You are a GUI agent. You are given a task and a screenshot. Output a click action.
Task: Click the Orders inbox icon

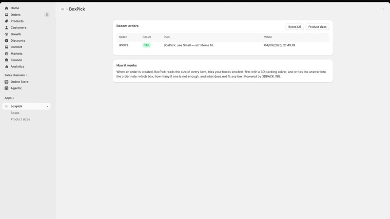6,15
